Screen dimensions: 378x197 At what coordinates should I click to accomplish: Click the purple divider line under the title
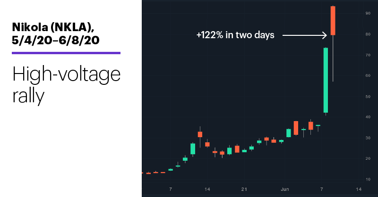66,53
